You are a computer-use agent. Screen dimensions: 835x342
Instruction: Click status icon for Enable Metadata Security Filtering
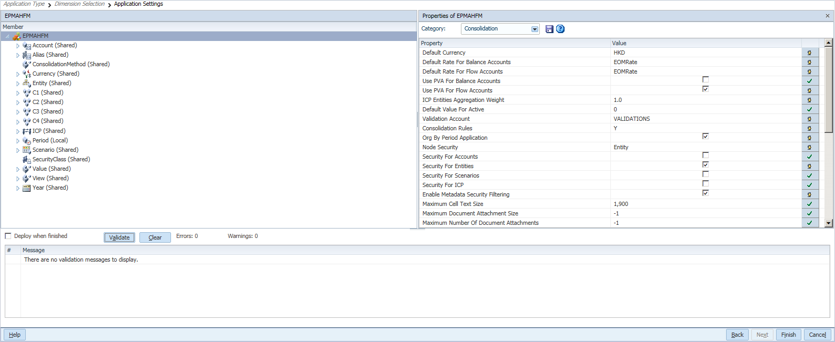click(x=809, y=194)
